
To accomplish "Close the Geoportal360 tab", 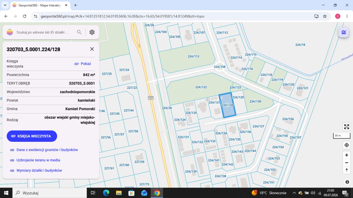I will [x=66, y=5].
